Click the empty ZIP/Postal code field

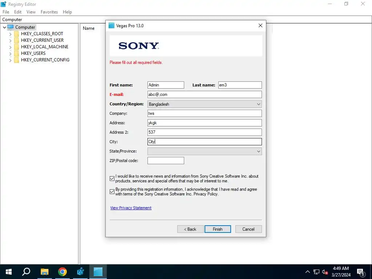(x=166, y=161)
